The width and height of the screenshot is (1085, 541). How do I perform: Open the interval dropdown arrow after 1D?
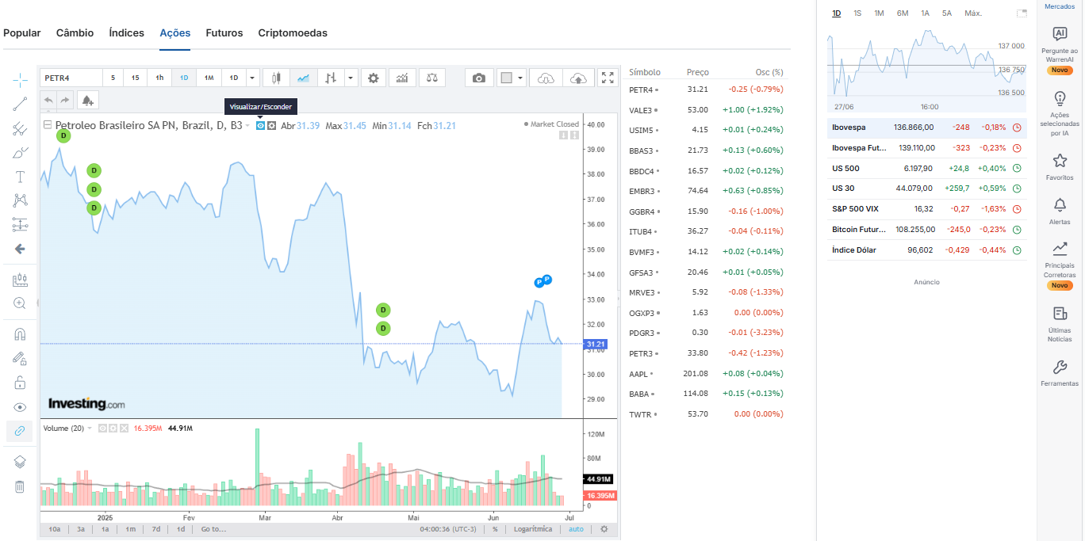(252, 78)
